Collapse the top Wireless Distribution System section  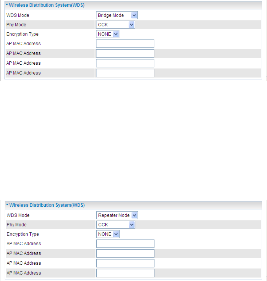7,5
